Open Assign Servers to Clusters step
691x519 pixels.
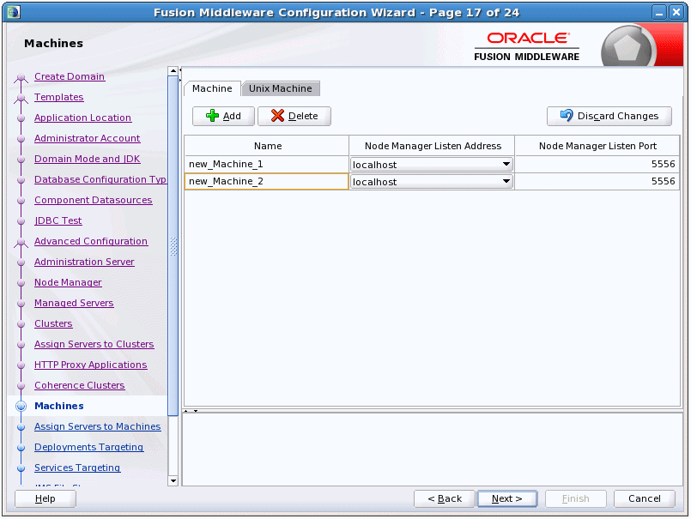coord(94,344)
